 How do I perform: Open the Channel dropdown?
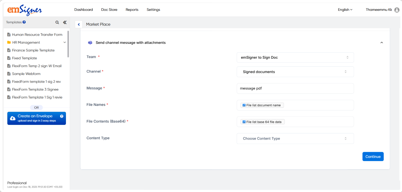pos(295,72)
